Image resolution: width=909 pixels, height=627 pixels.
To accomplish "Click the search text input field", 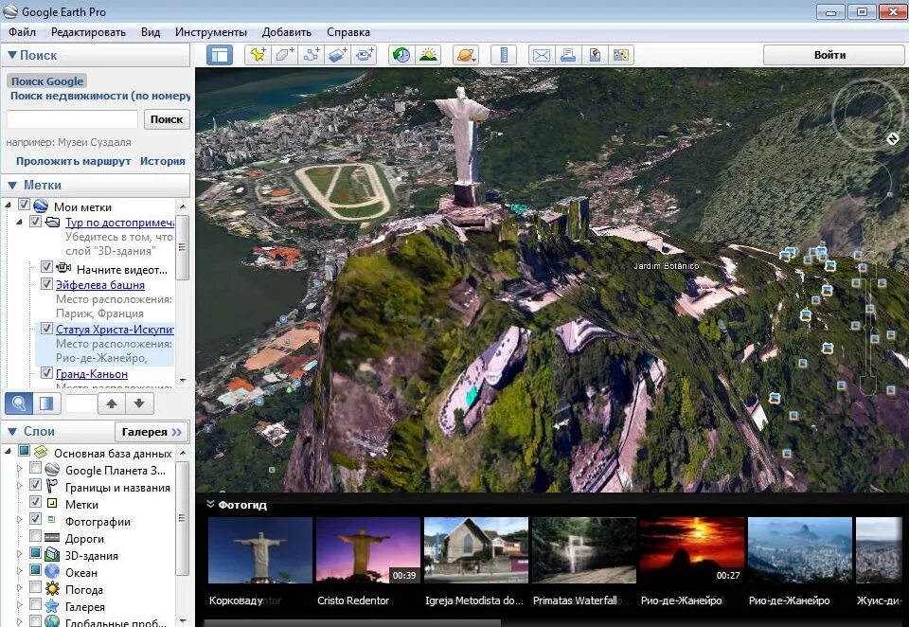I will 72,119.
